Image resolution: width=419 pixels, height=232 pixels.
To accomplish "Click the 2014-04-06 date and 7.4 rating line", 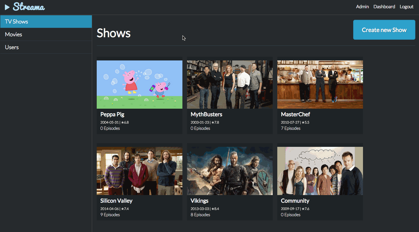I will coord(114,209).
